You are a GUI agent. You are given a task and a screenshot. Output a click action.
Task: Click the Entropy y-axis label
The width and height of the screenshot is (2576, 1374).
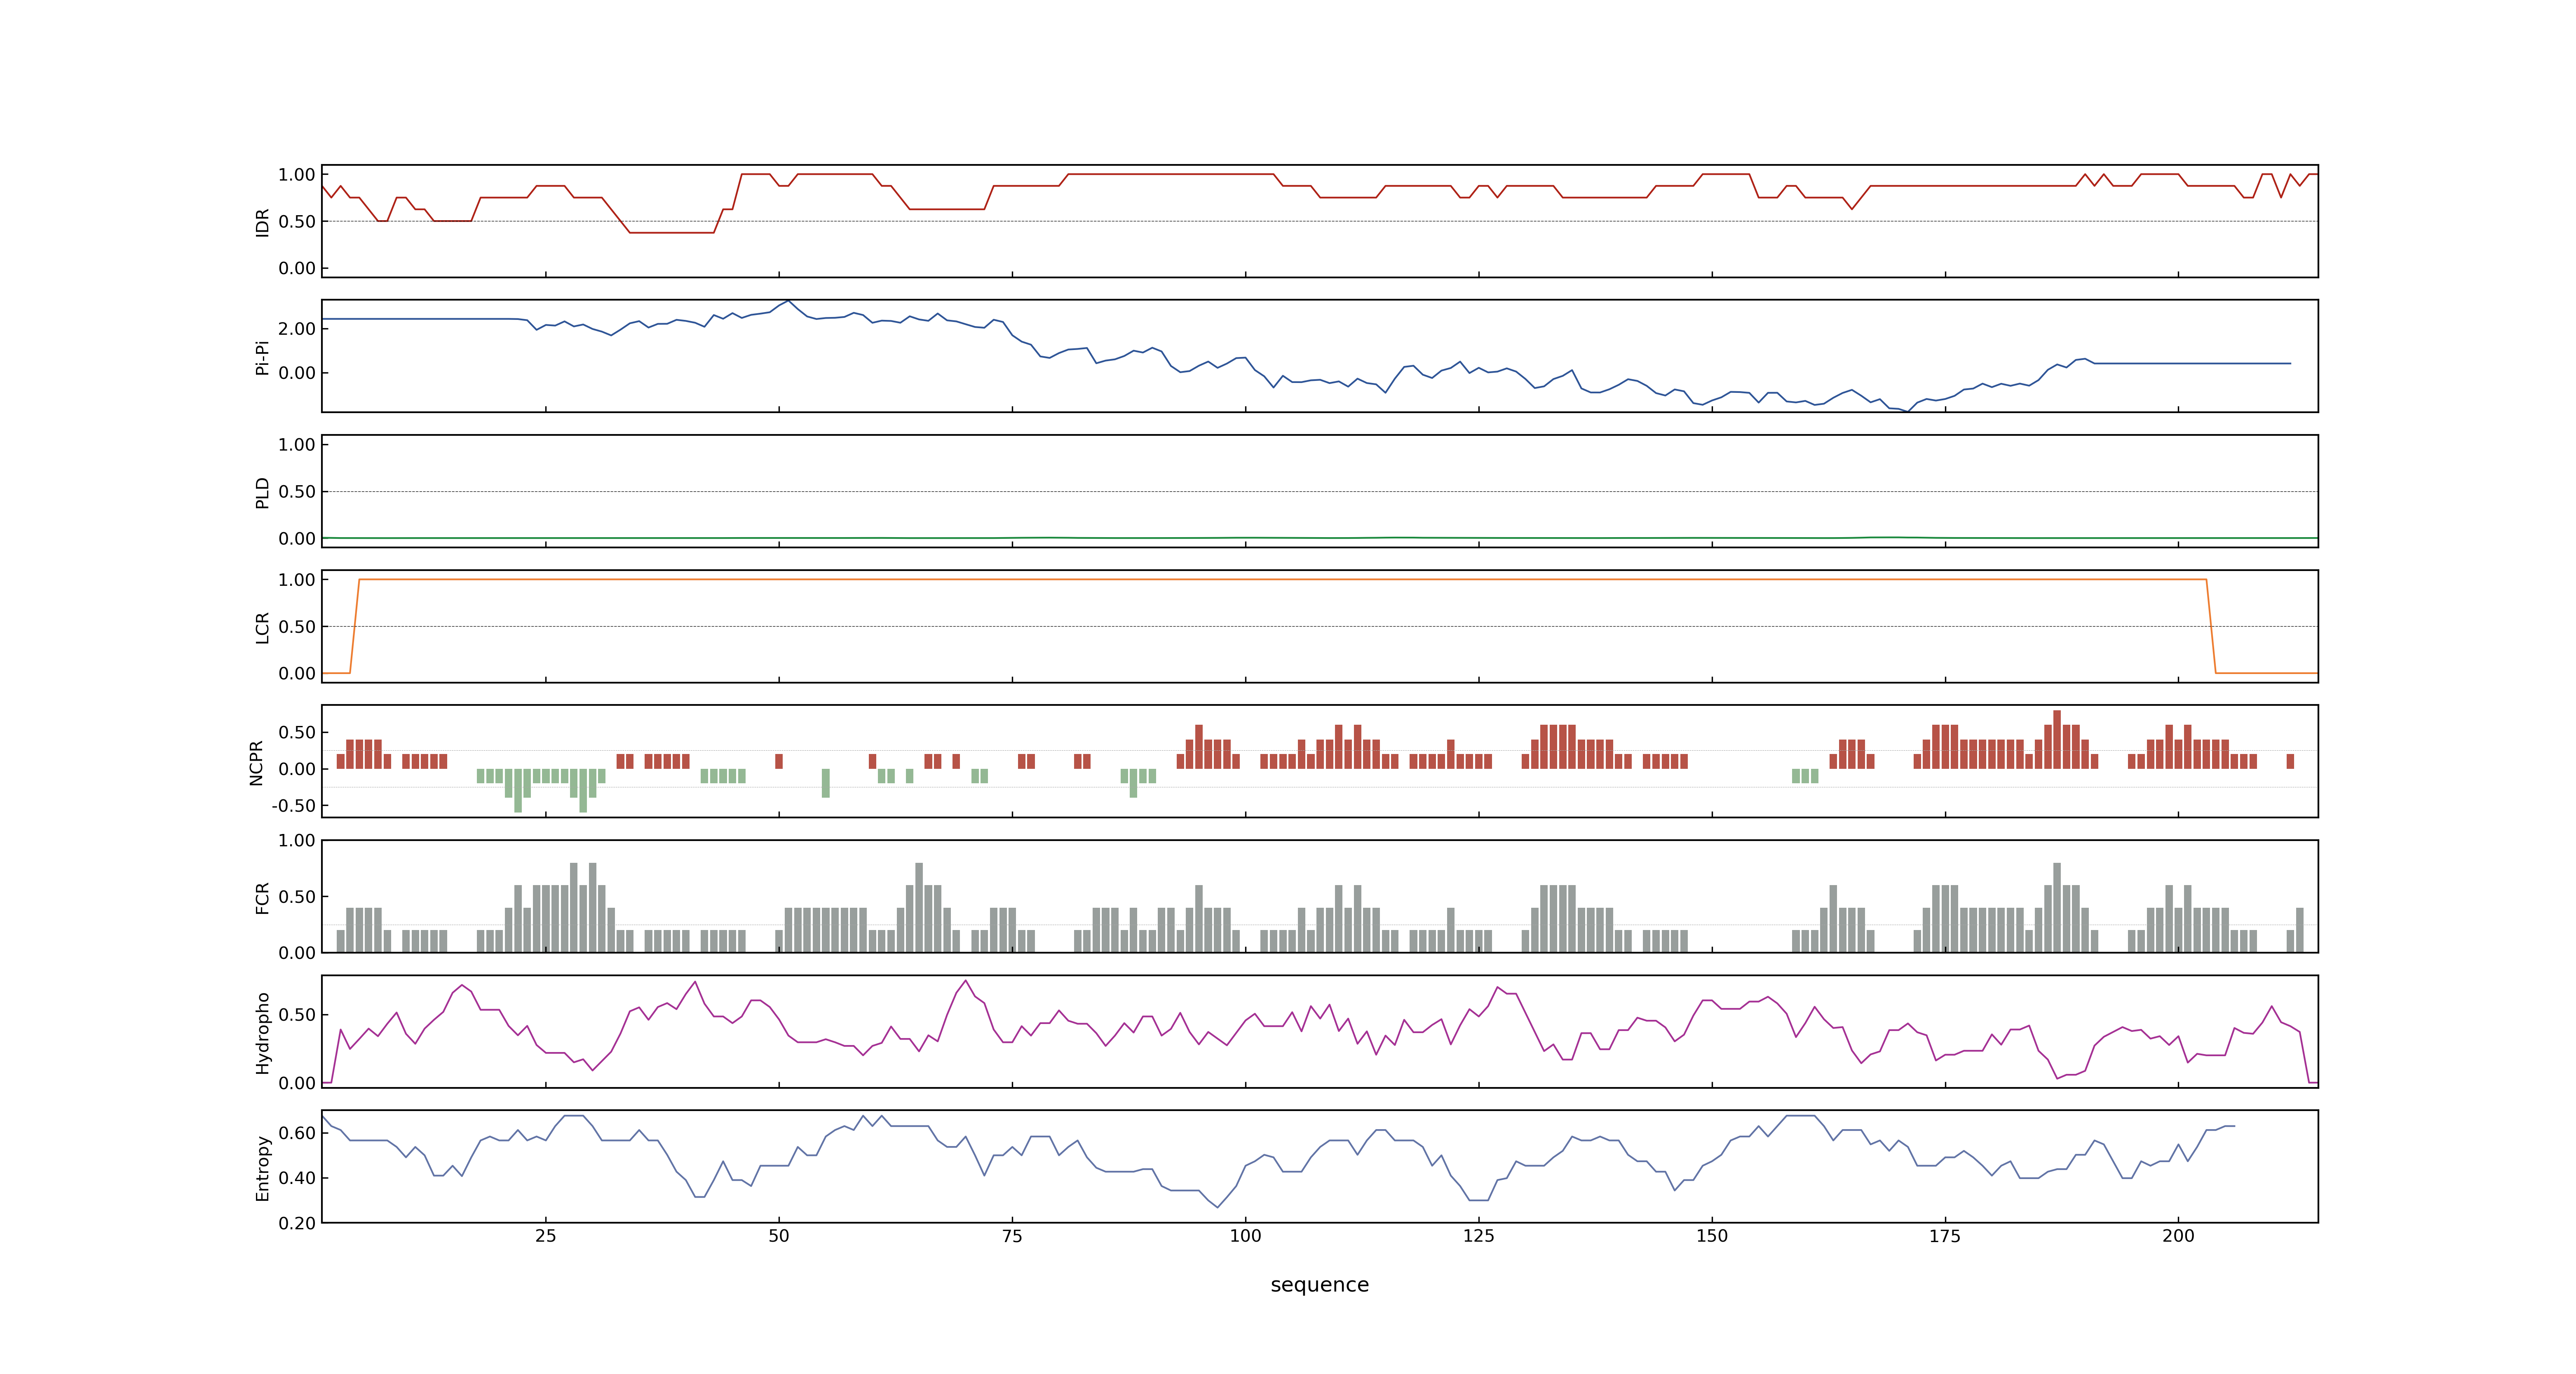[x=262, y=1167]
